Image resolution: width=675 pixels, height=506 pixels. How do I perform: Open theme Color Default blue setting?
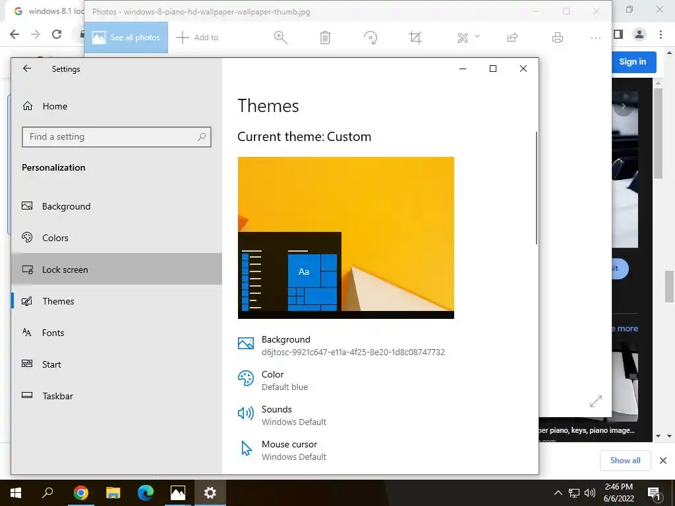pyautogui.click(x=272, y=380)
